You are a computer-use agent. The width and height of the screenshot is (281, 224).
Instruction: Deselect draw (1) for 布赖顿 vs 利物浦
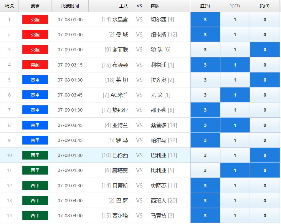235,65
